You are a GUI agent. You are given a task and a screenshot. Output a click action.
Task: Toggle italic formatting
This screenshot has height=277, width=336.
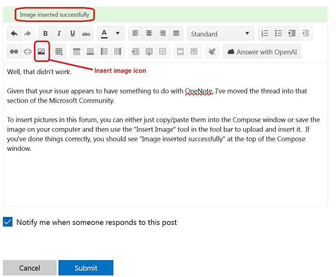[x=59, y=34]
